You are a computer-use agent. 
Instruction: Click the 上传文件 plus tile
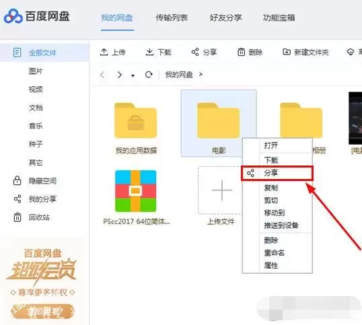[x=221, y=190]
